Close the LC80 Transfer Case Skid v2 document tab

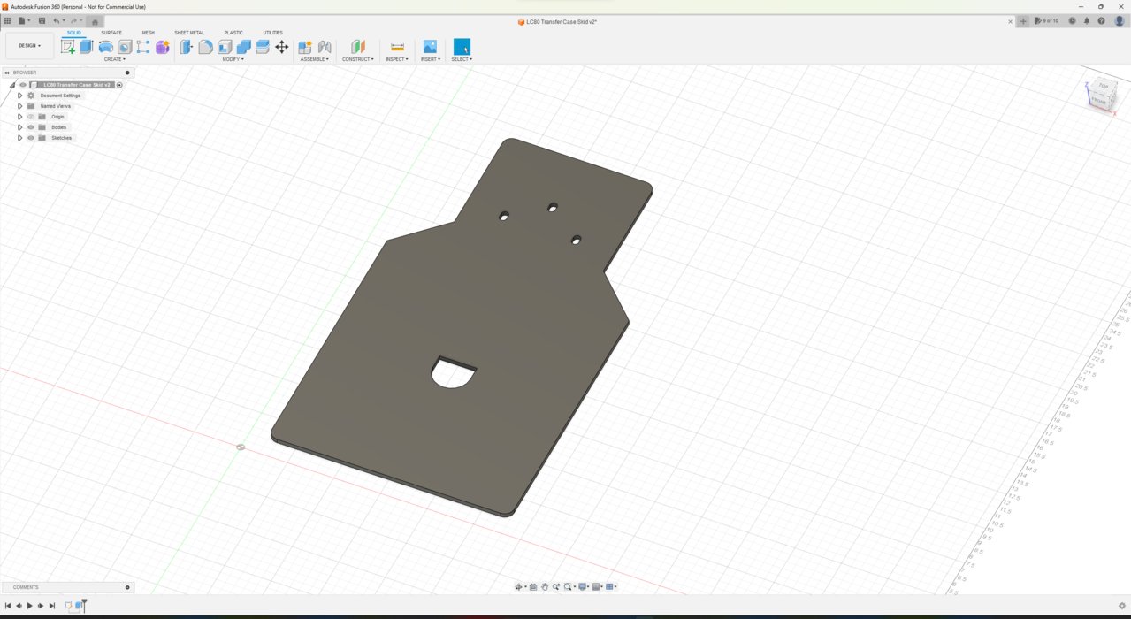(1011, 21)
